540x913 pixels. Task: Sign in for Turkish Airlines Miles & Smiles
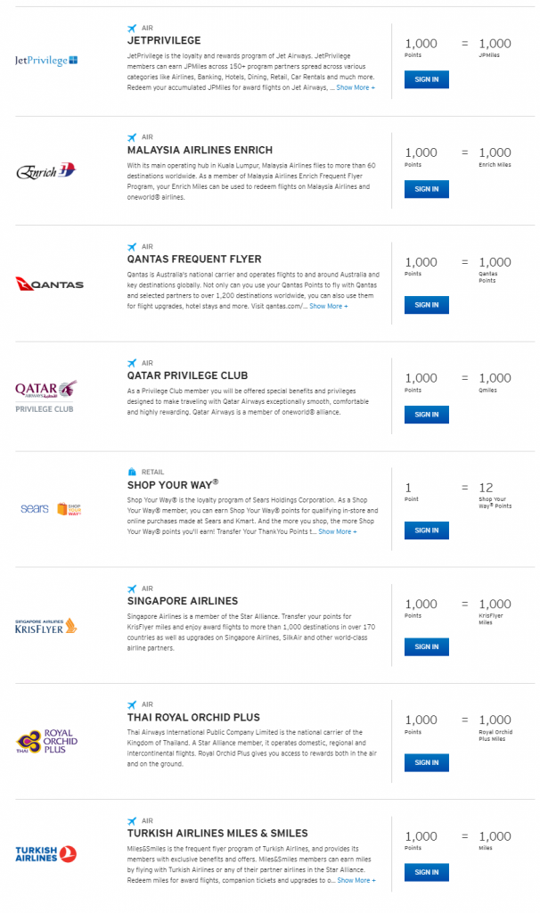tap(427, 872)
